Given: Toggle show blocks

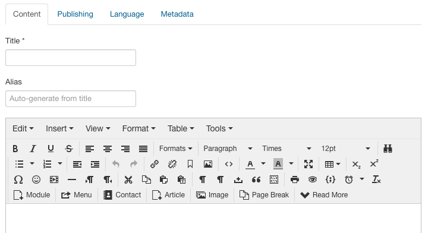Looking at the screenshot, I should click(x=220, y=180).
